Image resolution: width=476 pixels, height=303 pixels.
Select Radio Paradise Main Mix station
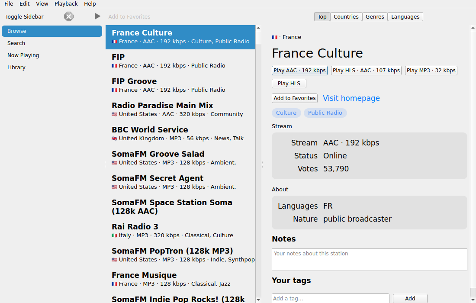click(x=180, y=110)
